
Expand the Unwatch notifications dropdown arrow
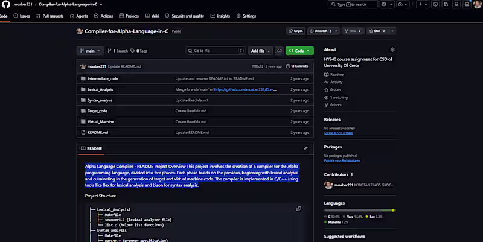[x=336, y=31]
